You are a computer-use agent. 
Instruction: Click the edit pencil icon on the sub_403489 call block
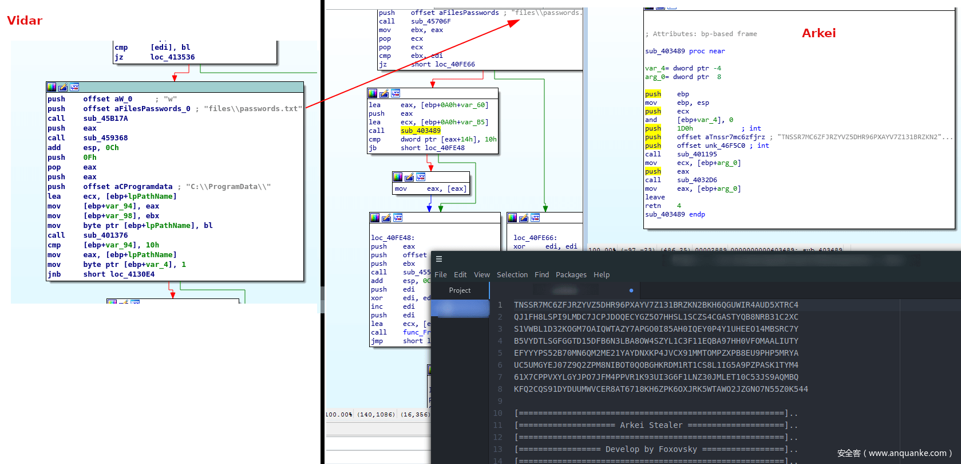pos(384,93)
